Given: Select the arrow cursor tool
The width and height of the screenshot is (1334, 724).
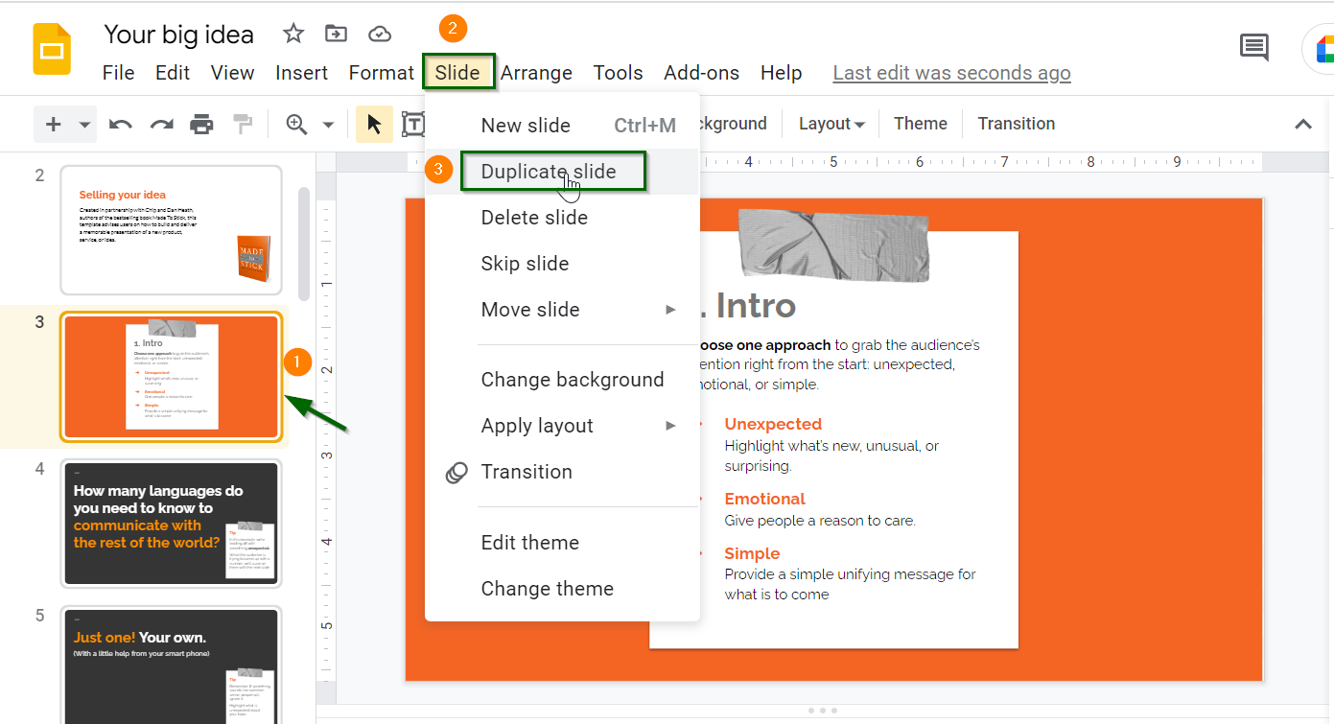Looking at the screenshot, I should coord(374,125).
